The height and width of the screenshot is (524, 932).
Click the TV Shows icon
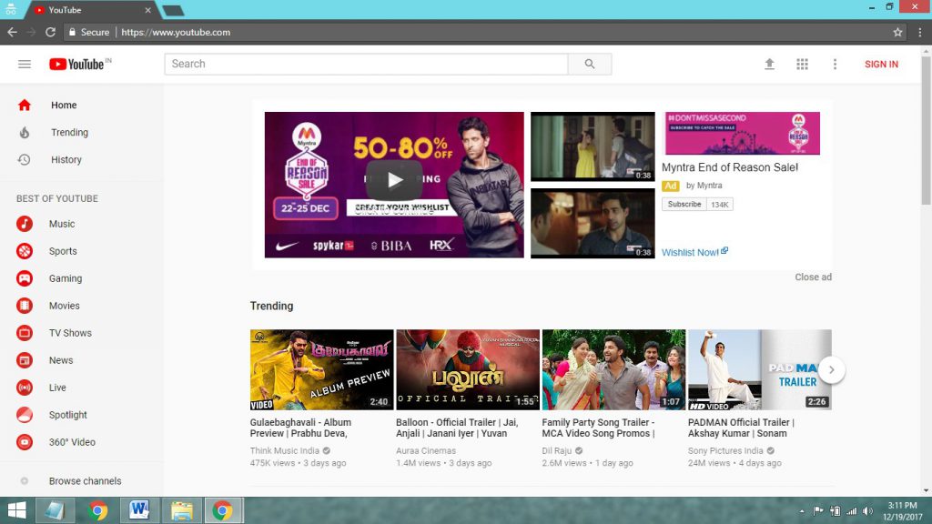[25, 333]
